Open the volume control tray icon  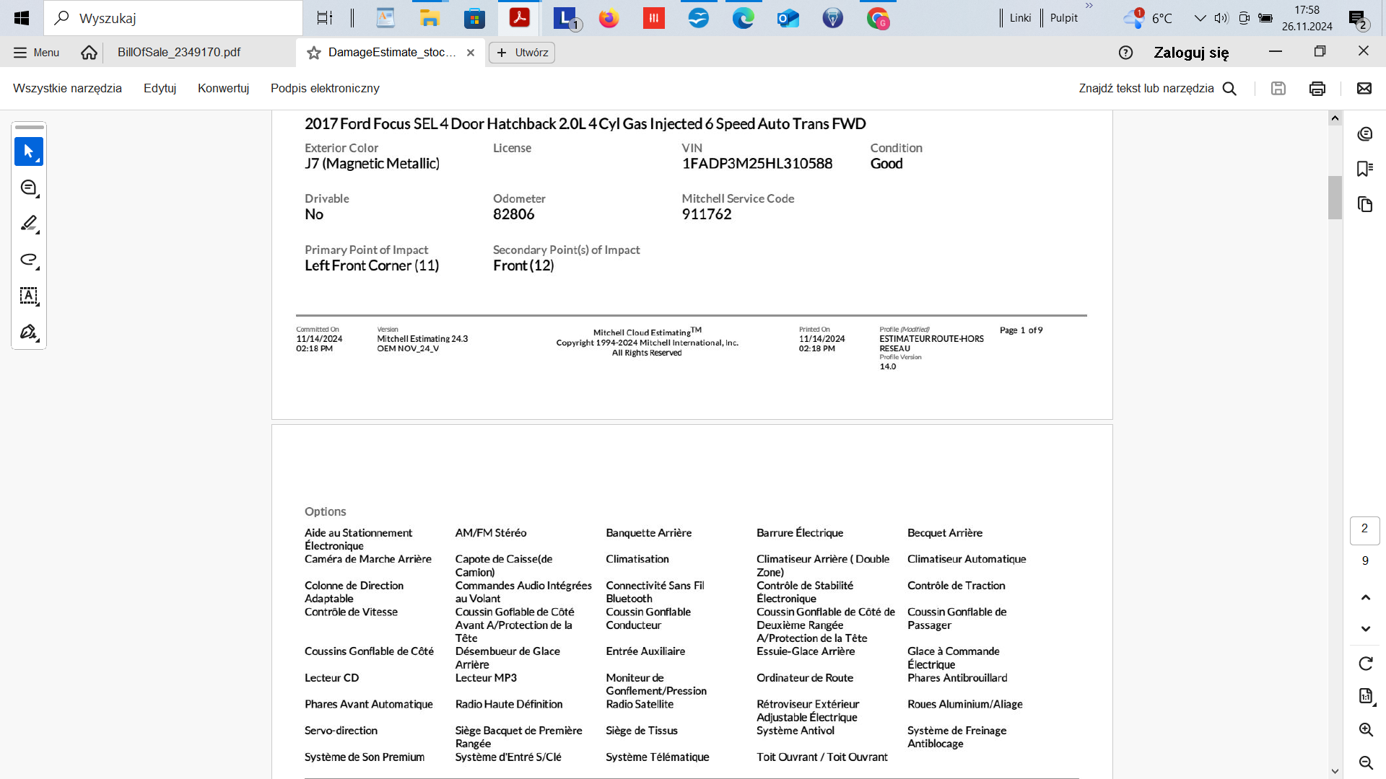tap(1221, 18)
